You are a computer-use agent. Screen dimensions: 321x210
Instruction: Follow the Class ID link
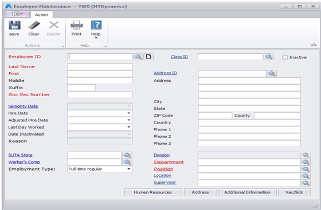(x=179, y=57)
